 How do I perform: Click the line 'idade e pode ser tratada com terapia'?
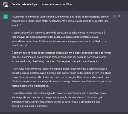pos(57,97)
